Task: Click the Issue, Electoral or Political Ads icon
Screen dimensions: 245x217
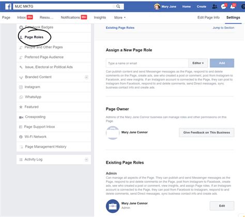Action: tap(21, 67)
